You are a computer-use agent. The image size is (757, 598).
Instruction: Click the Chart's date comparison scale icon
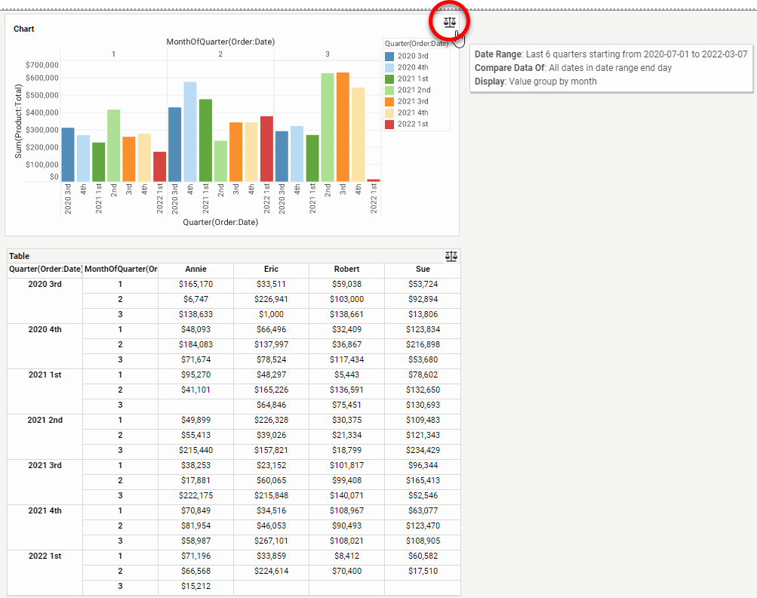pos(450,22)
